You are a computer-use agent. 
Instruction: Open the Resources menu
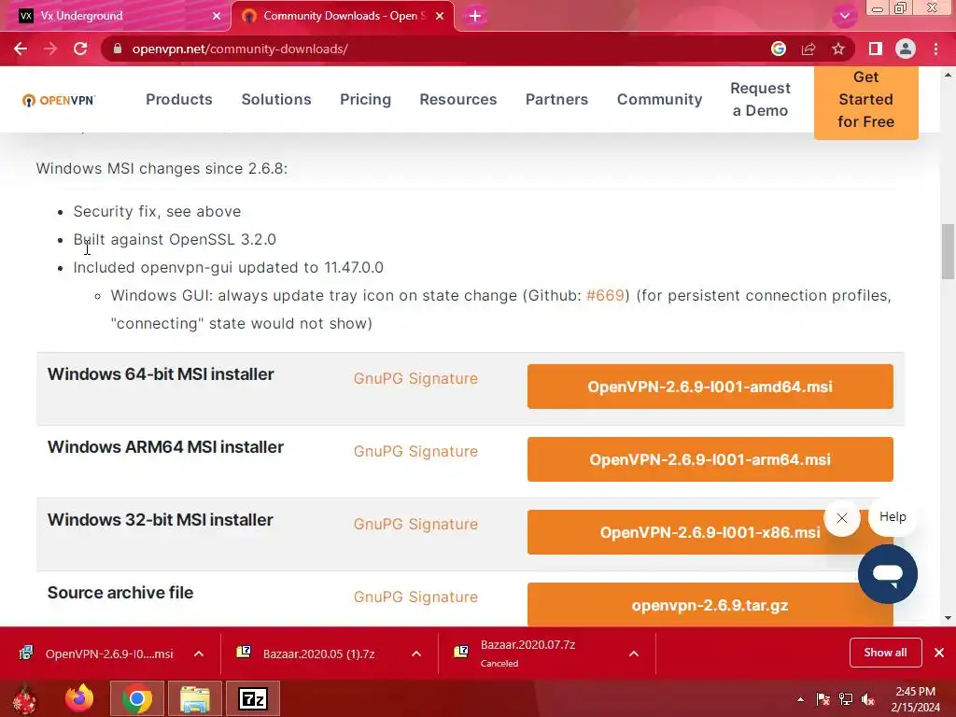pyautogui.click(x=457, y=99)
